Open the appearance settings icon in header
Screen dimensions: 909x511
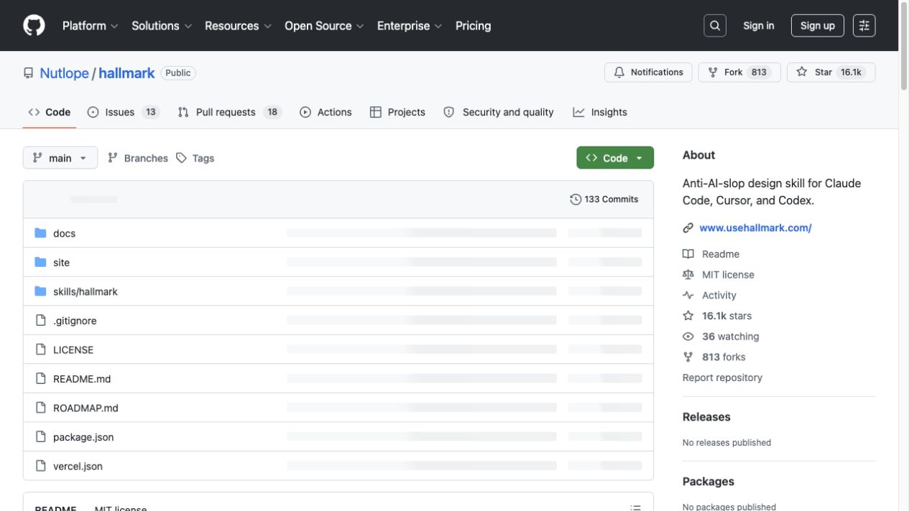(x=864, y=26)
